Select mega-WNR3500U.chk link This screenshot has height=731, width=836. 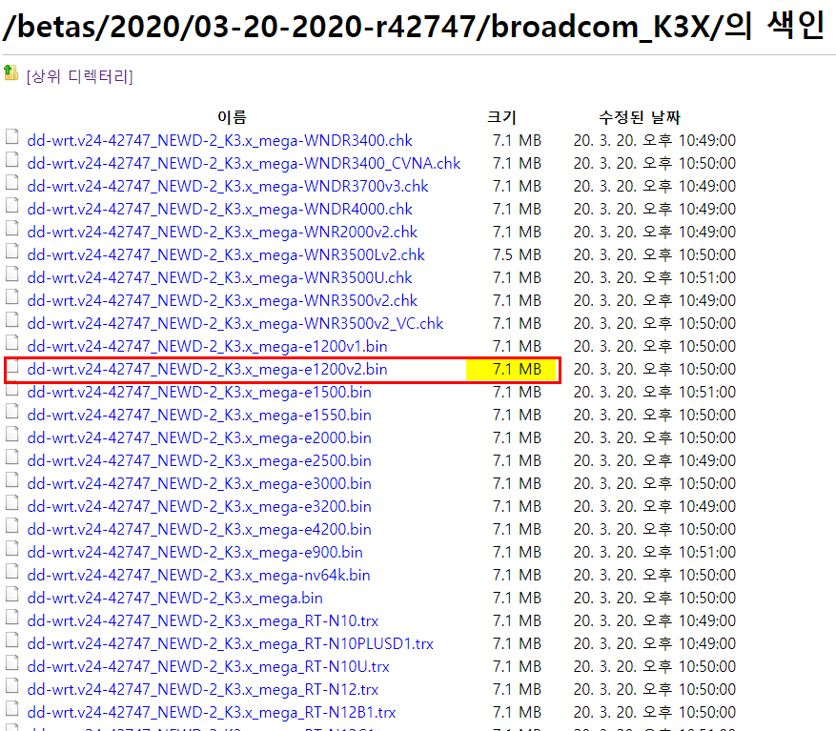tap(219, 278)
